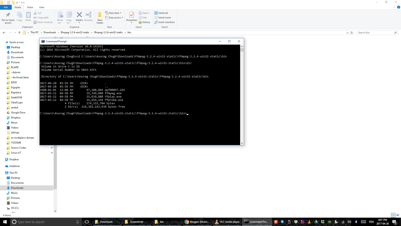Screen dimensions: 401x226
Task: Open Action Center notifications icon
Action: click(x=394, y=222)
